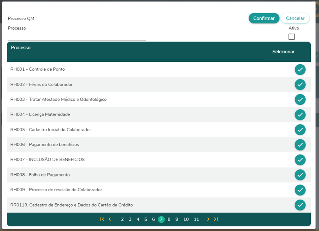Go to the previous page arrow
The image size is (319, 231).
(x=110, y=219)
